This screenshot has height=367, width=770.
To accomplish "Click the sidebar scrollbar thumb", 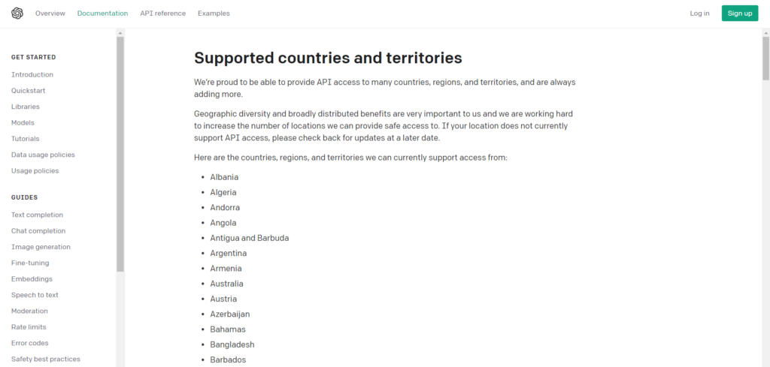I will 120,154.
